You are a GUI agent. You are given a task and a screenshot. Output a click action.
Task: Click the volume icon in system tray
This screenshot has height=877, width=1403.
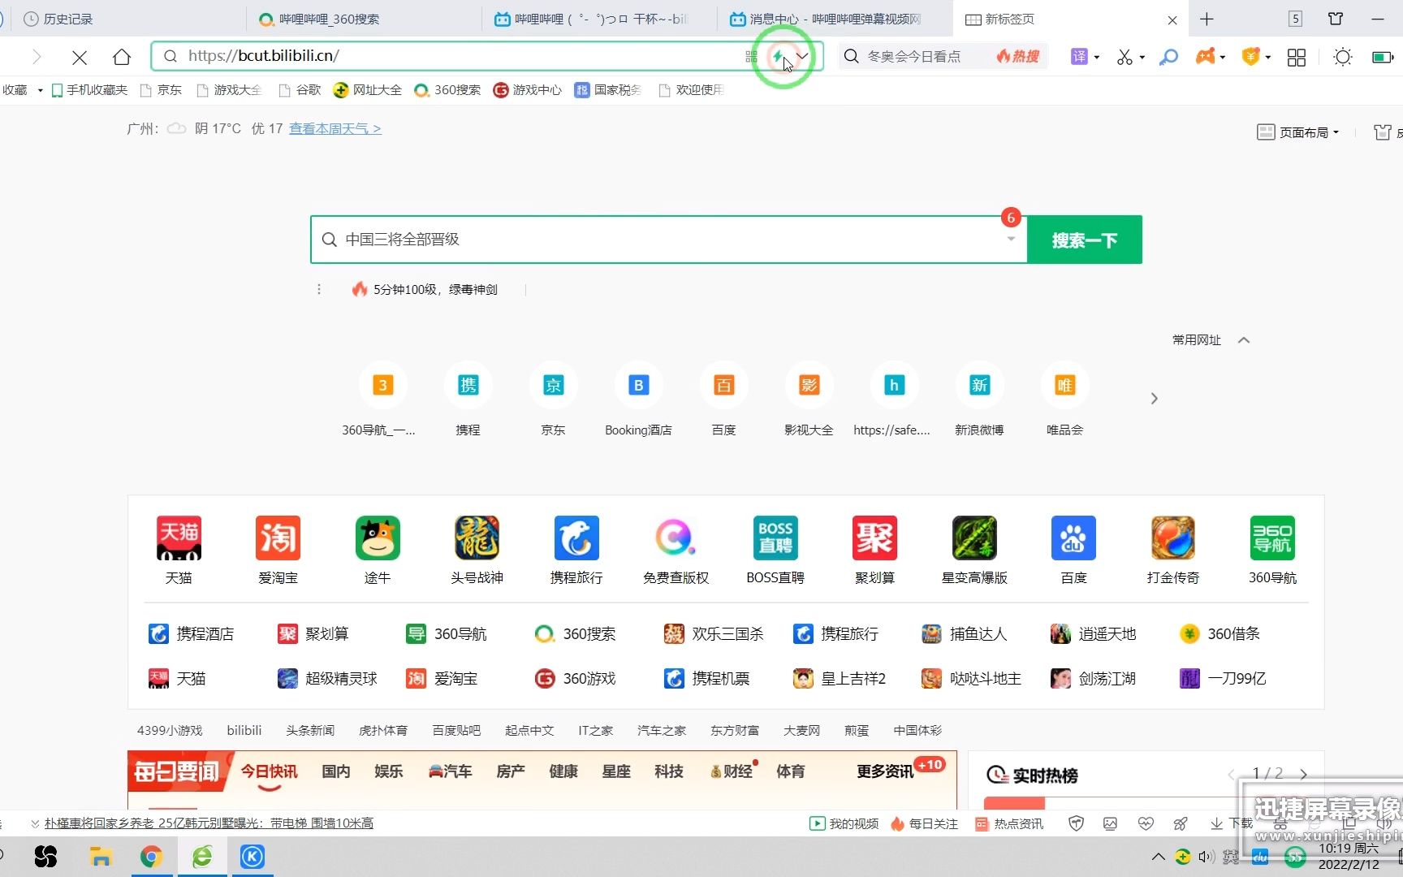[1207, 857]
